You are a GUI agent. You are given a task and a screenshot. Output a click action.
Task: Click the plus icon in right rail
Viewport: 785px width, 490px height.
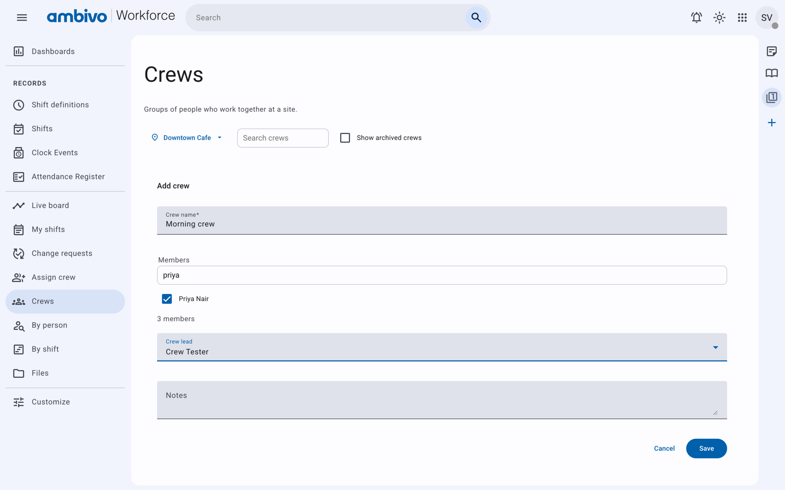[x=771, y=122]
